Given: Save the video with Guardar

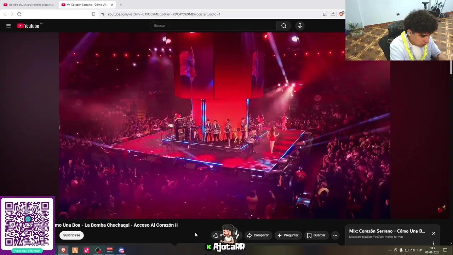Looking at the screenshot, I should click(x=316, y=235).
